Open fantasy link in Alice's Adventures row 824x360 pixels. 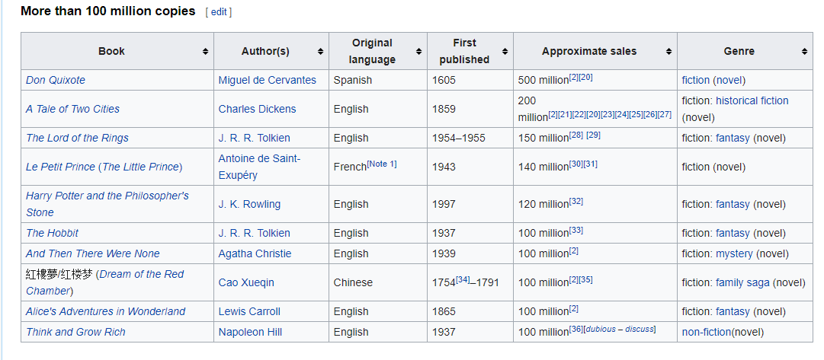click(x=733, y=311)
